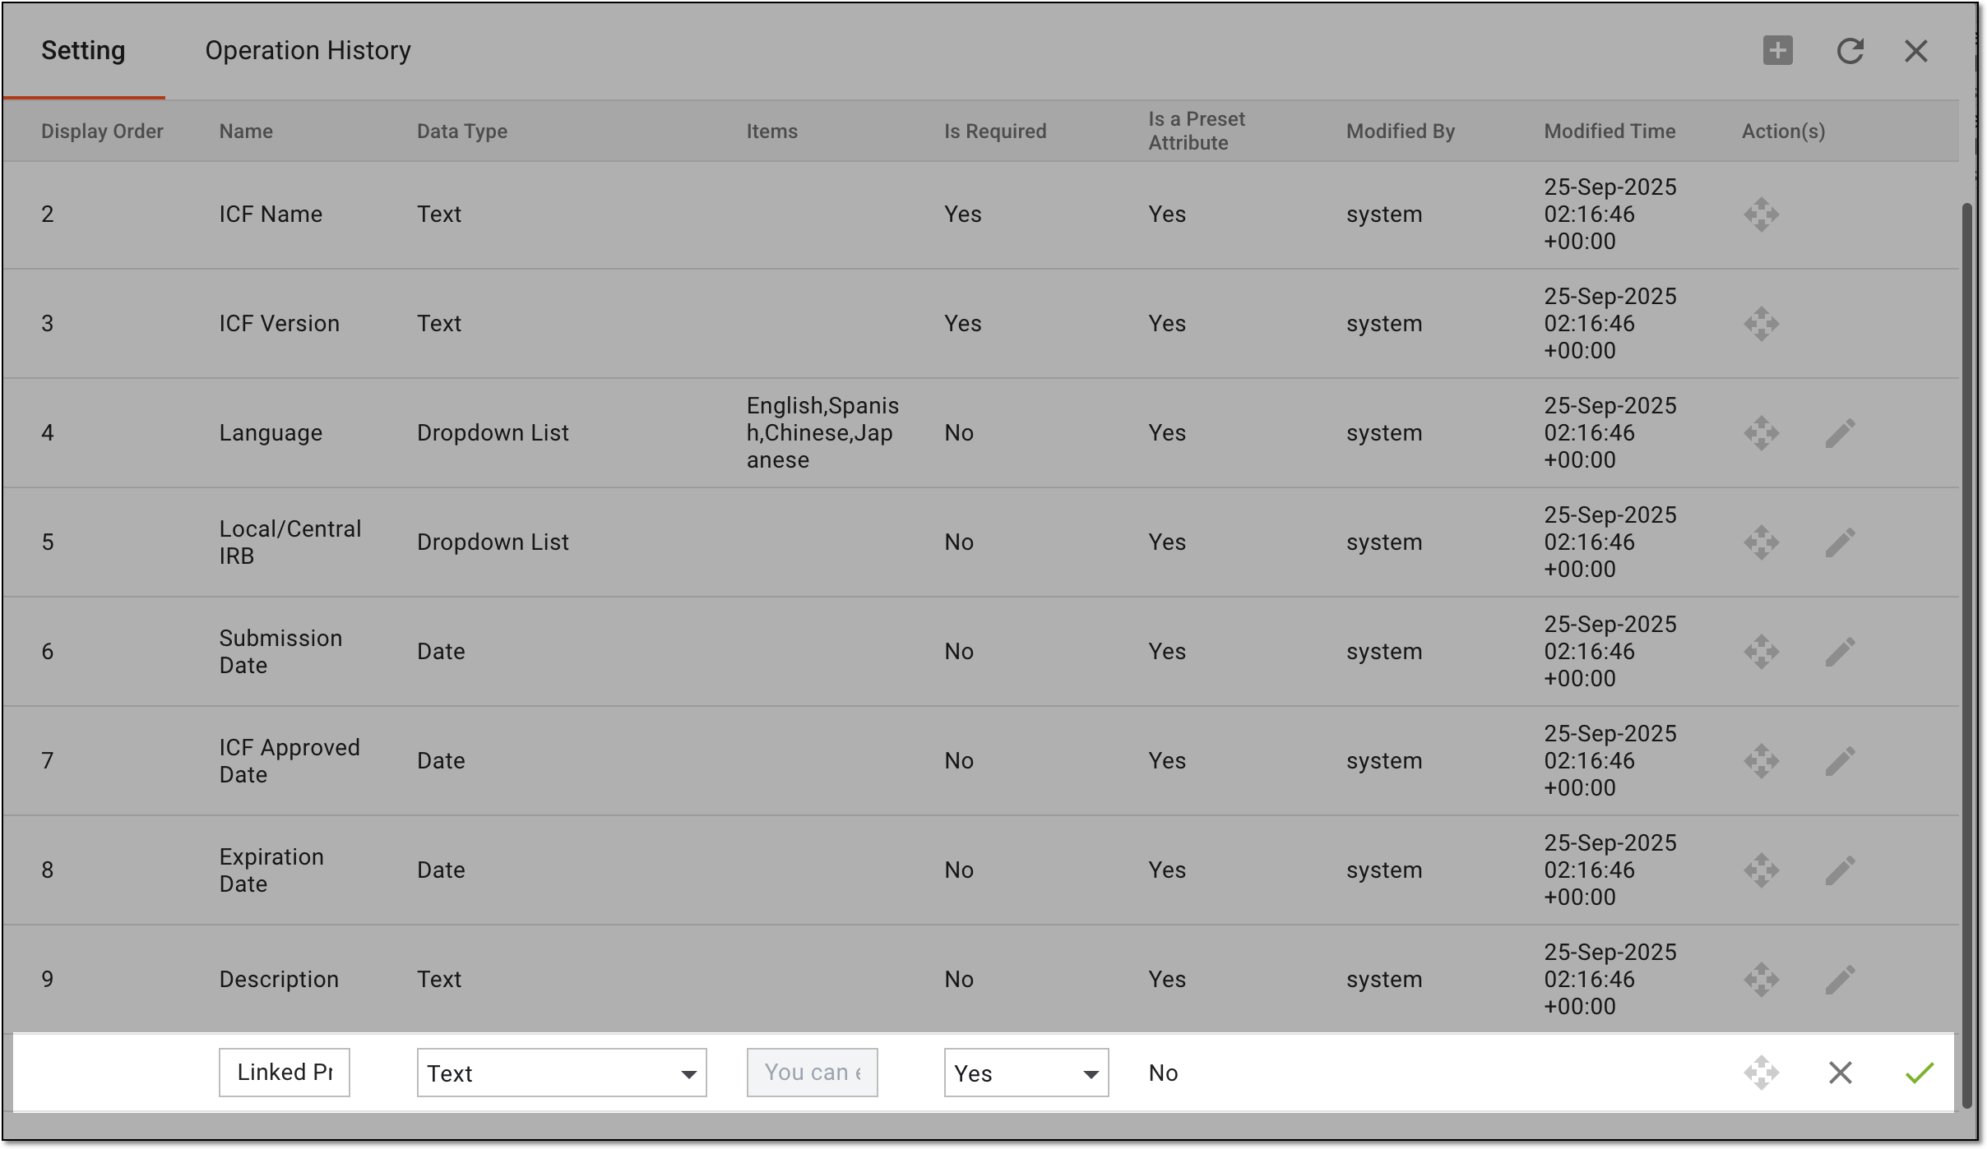Click the Language name cell
Image resolution: width=1987 pixels, height=1149 pixels.
[271, 433]
